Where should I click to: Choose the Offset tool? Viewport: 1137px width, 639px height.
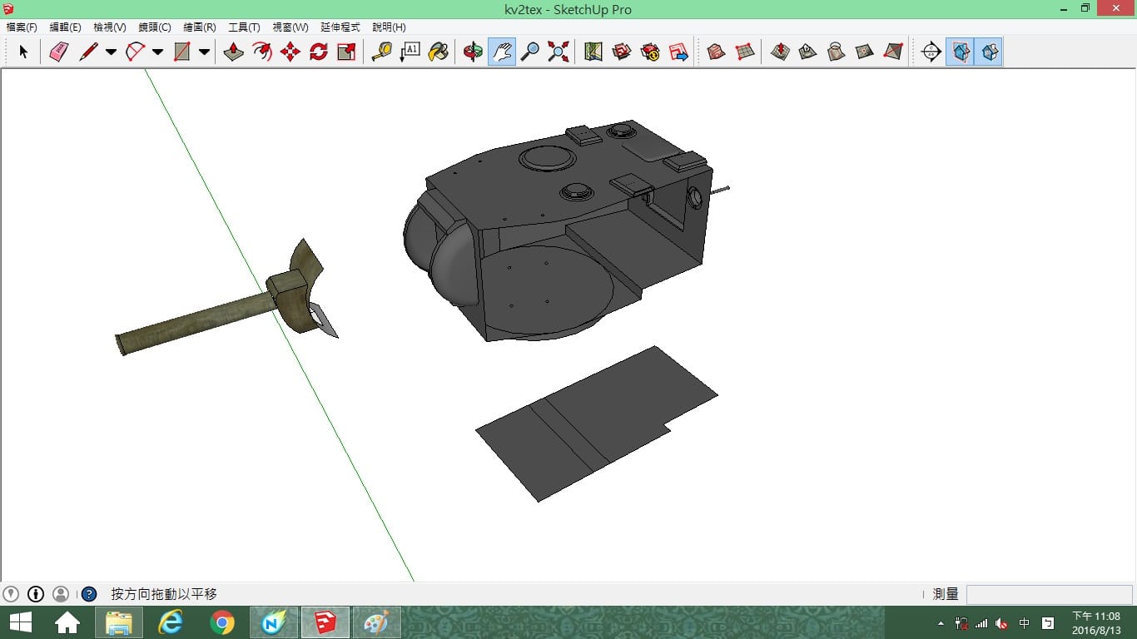pos(262,52)
